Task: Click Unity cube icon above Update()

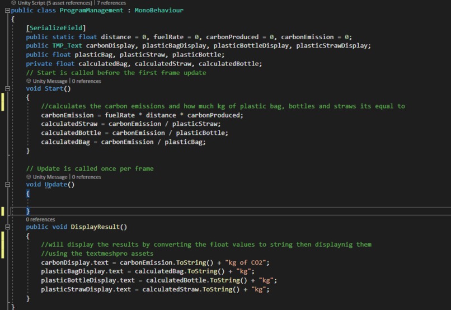Action: point(29,177)
